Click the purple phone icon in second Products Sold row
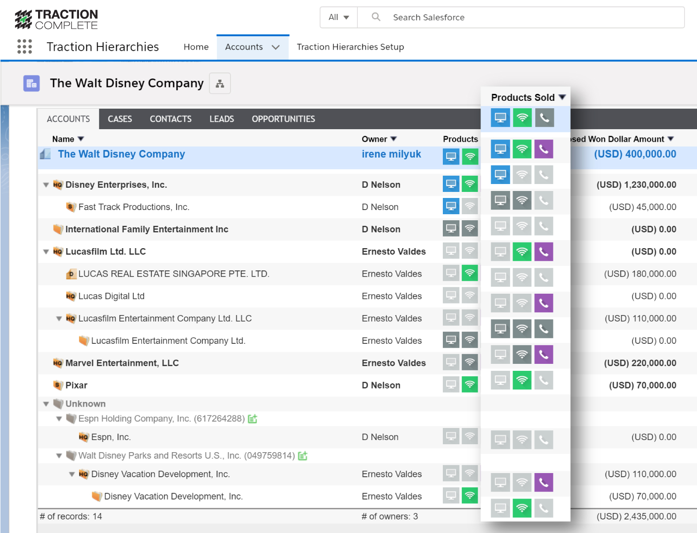This screenshot has height=533, width=697. [544, 149]
